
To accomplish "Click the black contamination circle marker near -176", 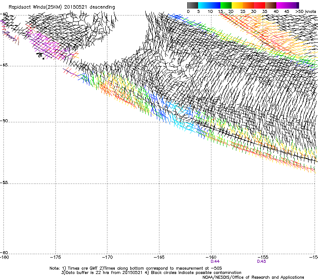I will 43,59.
